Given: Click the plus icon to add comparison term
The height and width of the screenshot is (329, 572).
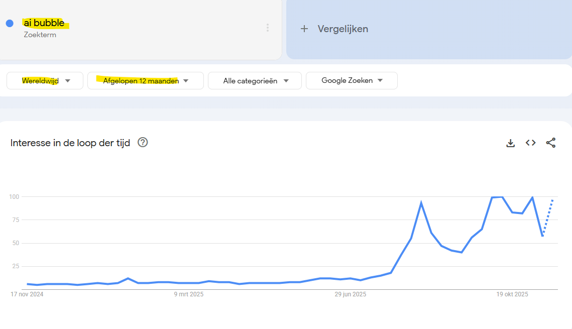Looking at the screenshot, I should [305, 29].
